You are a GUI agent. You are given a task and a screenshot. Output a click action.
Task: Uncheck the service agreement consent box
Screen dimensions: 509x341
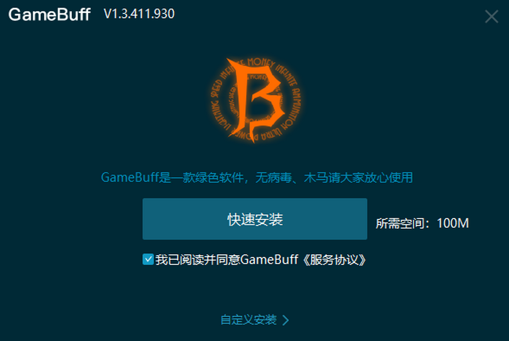[148, 259]
